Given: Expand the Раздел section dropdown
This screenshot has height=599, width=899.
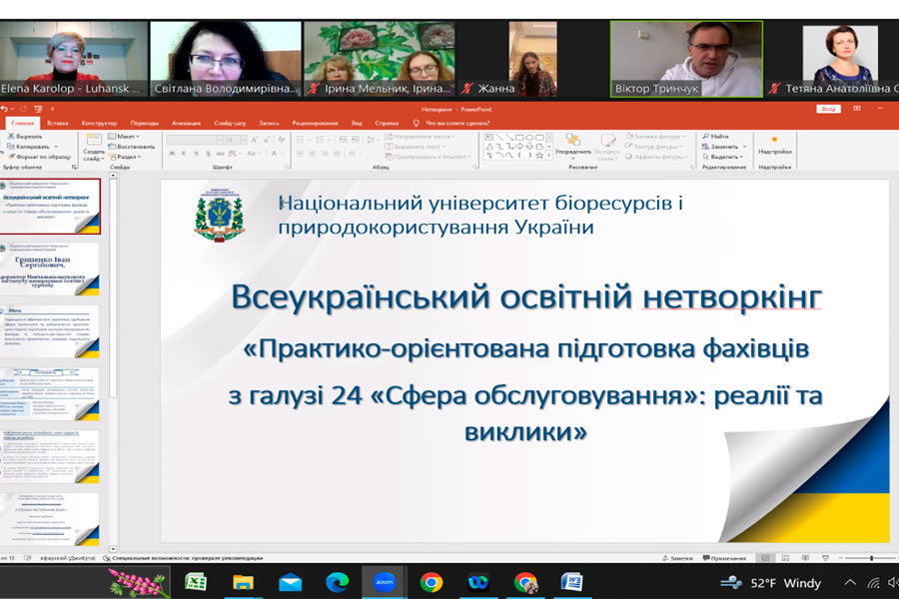Looking at the screenshot, I should 128,157.
